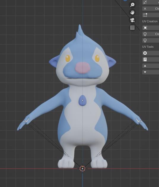159x187 pixels.
Task: Click the lightbulb button labeled Cre
Action: point(151,34)
